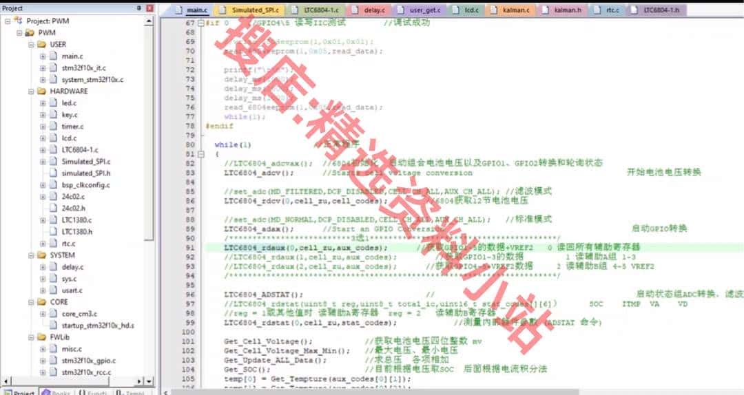744x395 pixels.
Task: Open the rtc.c editor tab
Action: pos(608,10)
